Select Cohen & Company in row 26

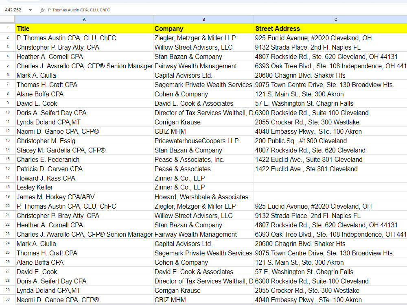[x=203, y=262]
